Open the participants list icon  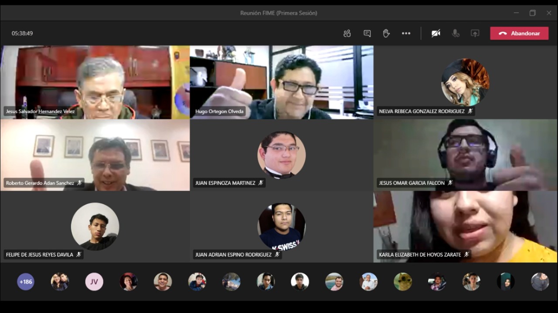point(347,34)
